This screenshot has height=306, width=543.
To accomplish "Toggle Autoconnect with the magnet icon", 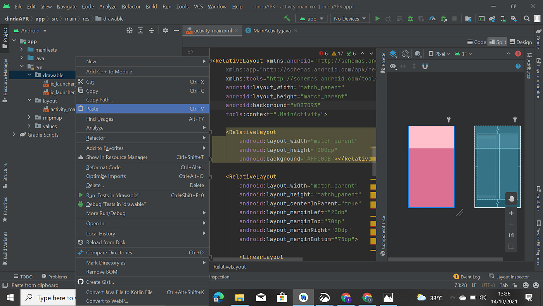I will tap(425, 66).
